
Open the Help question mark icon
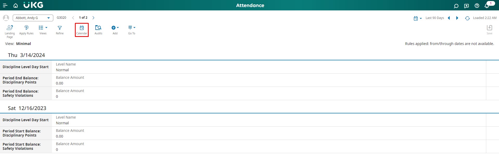[x=477, y=6]
